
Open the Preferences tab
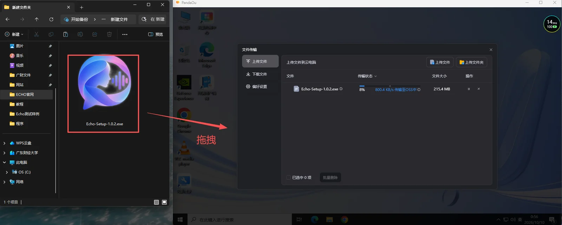(260, 87)
